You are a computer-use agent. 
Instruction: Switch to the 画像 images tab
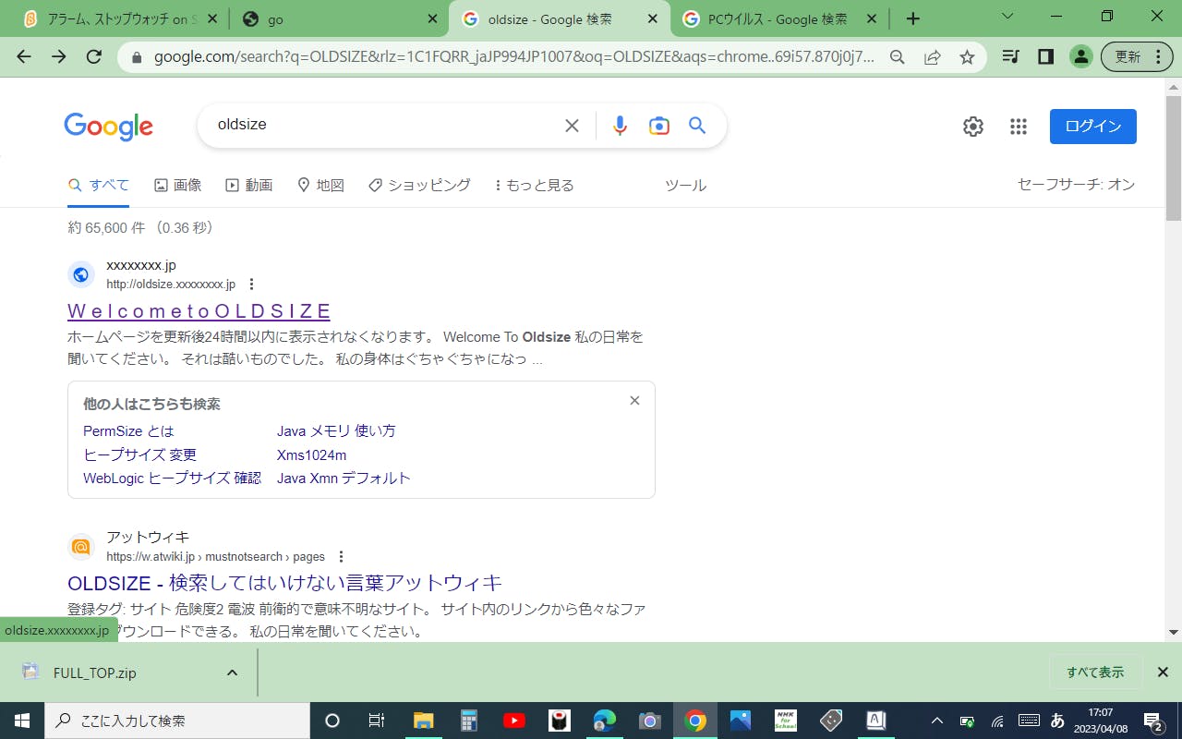(x=177, y=186)
